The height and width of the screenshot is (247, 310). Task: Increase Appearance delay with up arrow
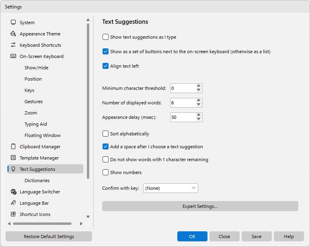click(199, 115)
